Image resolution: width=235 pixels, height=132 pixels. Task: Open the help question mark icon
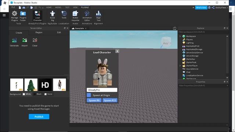coord(209,7)
